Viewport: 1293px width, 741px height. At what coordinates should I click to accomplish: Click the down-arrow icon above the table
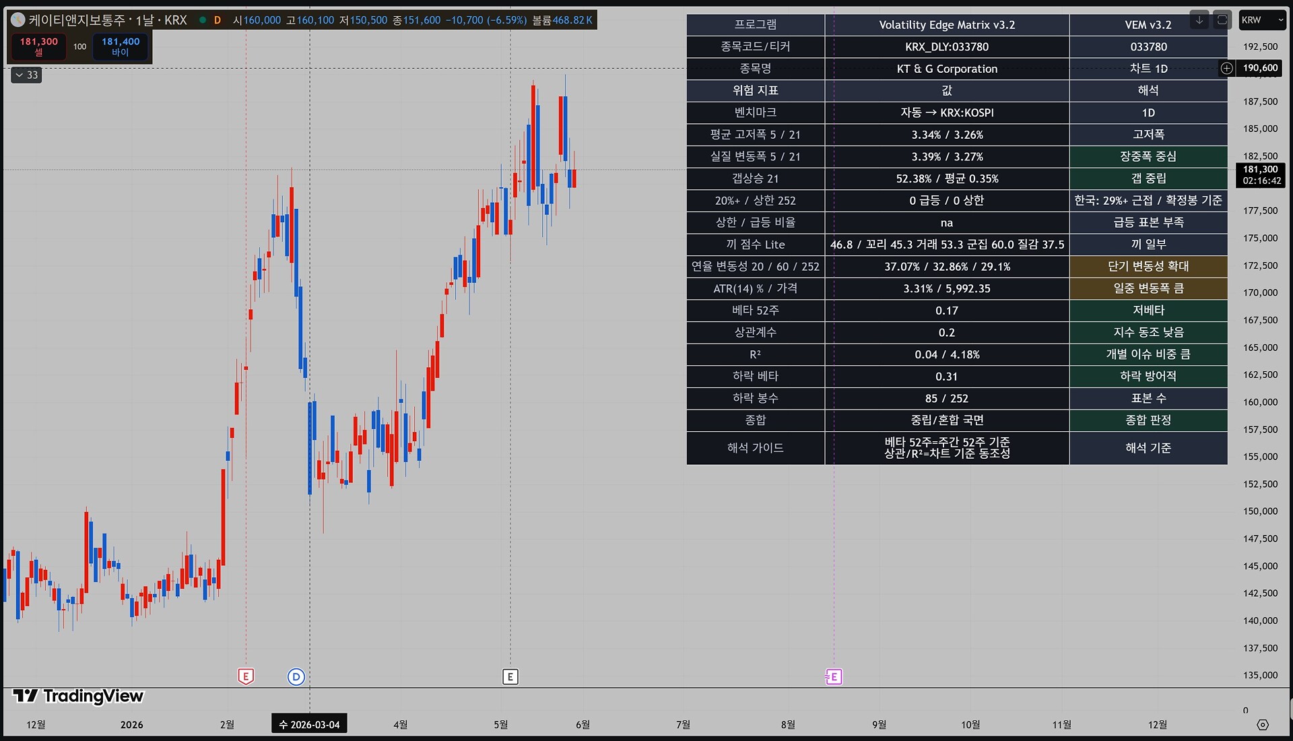coord(1199,20)
